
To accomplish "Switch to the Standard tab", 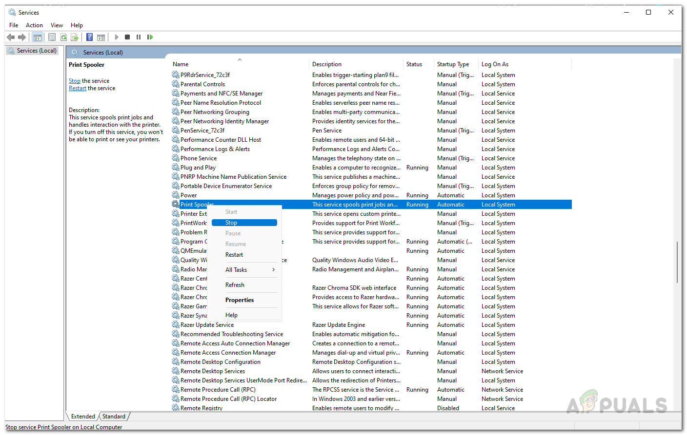I will pos(114,416).
